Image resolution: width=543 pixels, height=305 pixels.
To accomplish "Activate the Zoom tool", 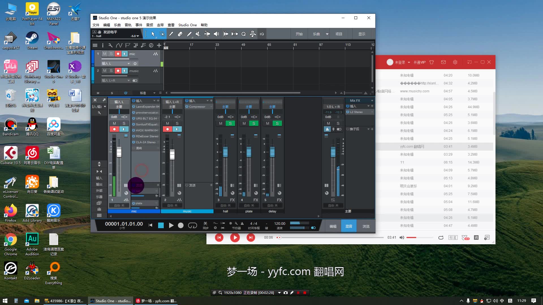I will click(x=244, y=34).
